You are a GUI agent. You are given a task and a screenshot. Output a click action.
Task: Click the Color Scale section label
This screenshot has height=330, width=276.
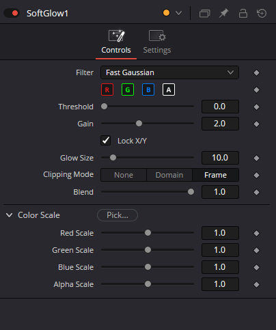(39, 215)
